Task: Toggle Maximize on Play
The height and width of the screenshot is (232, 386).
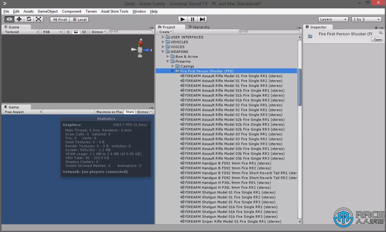Action: pyautogui.click(x=110, y=112)
